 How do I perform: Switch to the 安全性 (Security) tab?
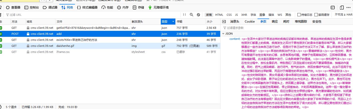pyautogui.click(x=317, y=22)
